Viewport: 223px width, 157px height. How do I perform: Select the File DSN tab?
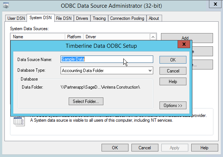[x=64, y=18]
